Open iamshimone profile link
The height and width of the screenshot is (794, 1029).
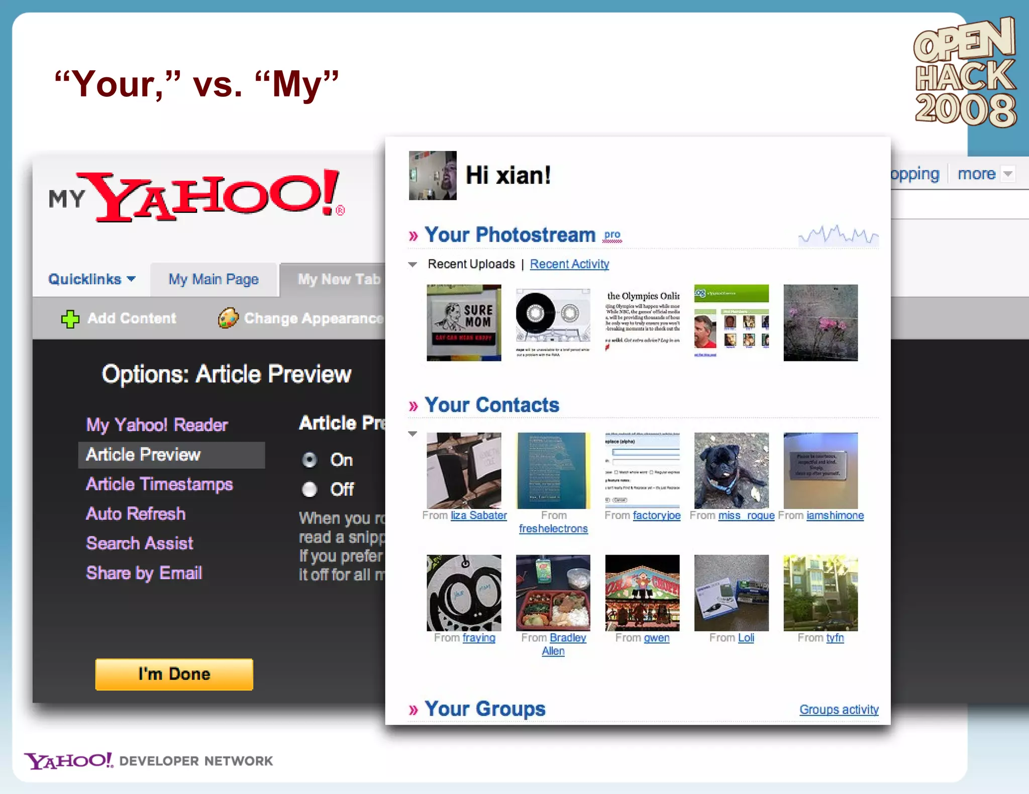(835, 515)
